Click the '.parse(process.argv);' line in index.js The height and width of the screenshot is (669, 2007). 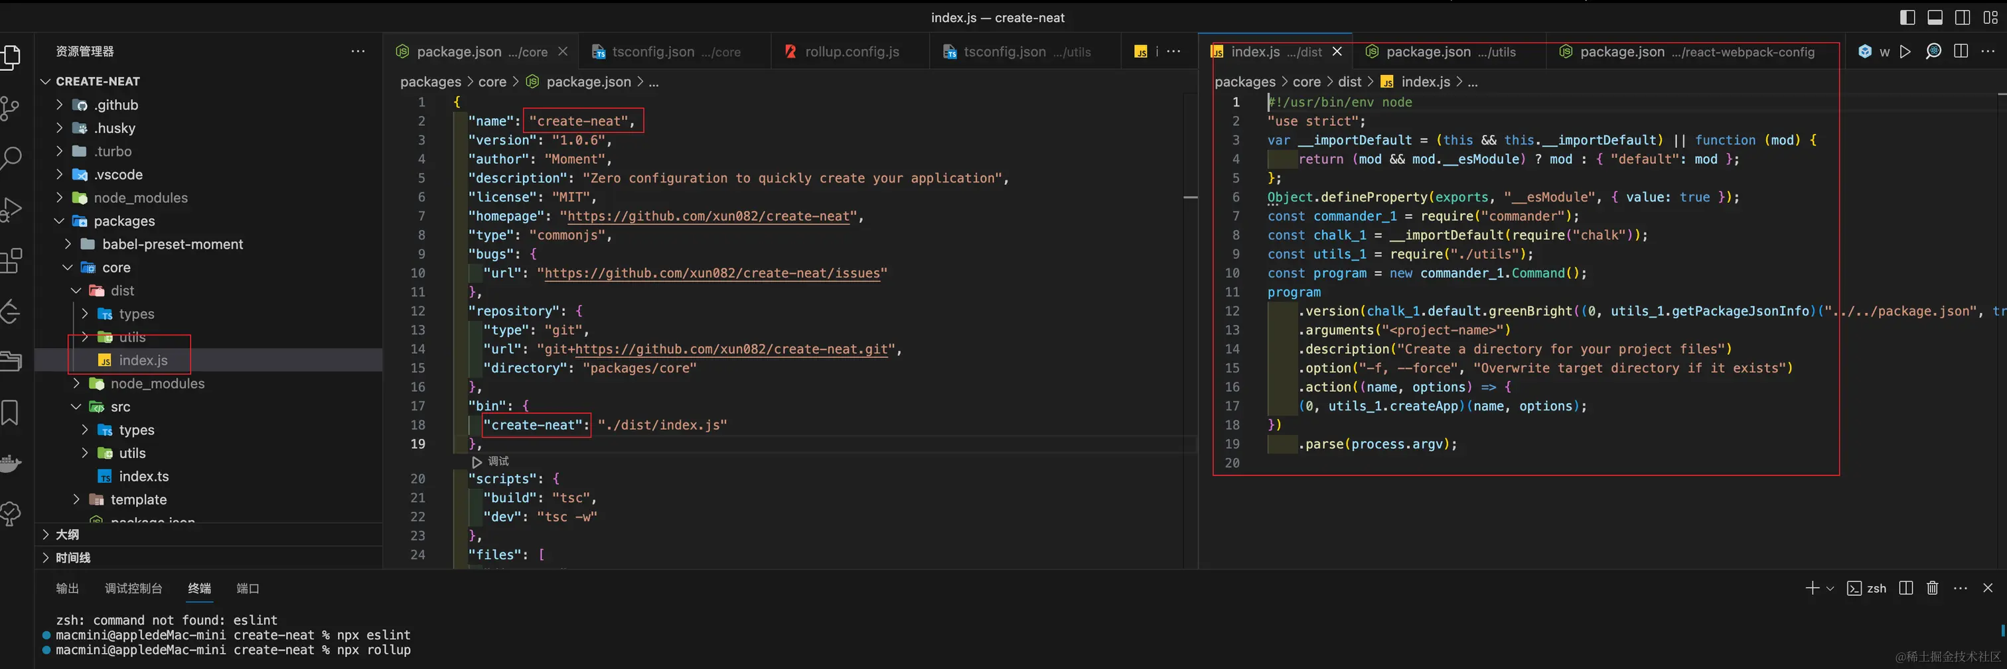click(1377, 444)
